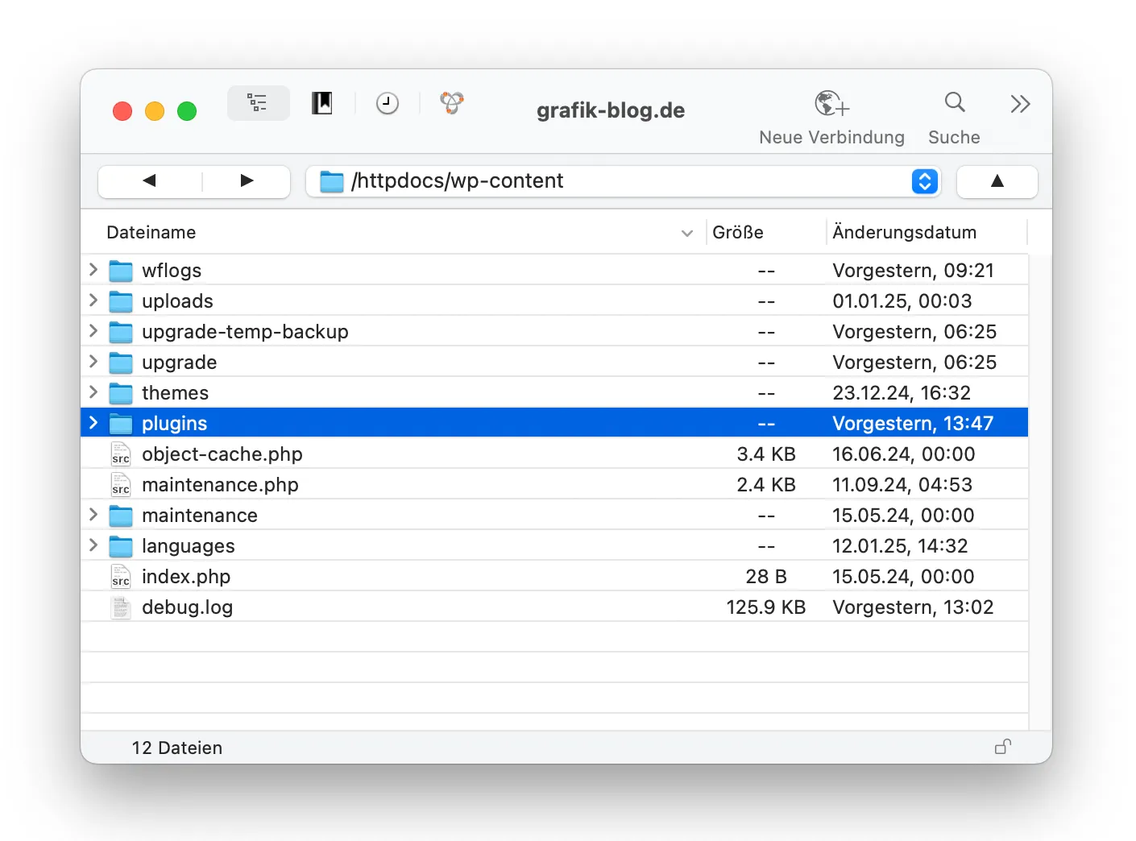The height and width of the screenshot is (841, 1136).
Task: Click the maintenance.php source file icon
Action: click(121, 485)
